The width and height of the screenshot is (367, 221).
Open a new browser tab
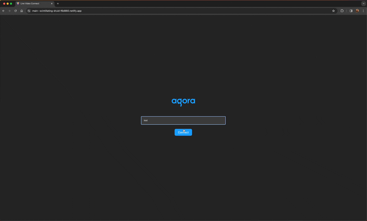58,3
